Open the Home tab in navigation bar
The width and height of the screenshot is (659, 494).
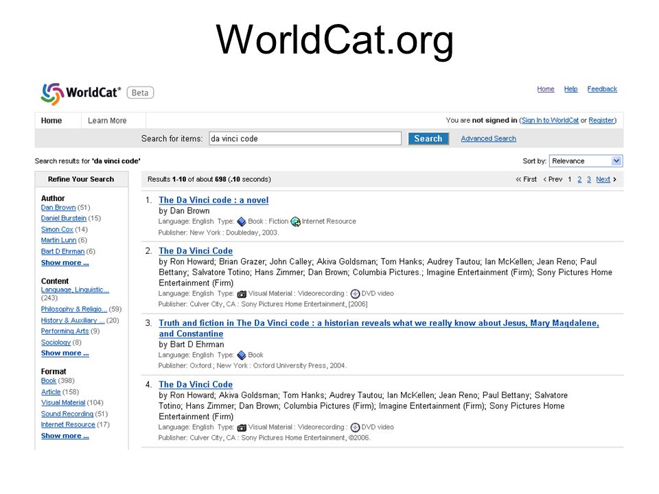tap(51, 121)
